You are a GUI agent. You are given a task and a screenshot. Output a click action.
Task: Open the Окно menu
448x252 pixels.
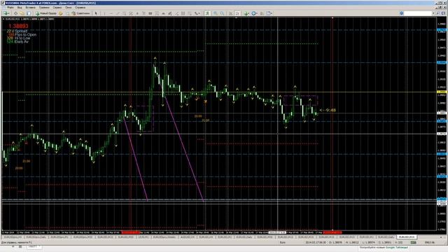(x=69, y=8)
